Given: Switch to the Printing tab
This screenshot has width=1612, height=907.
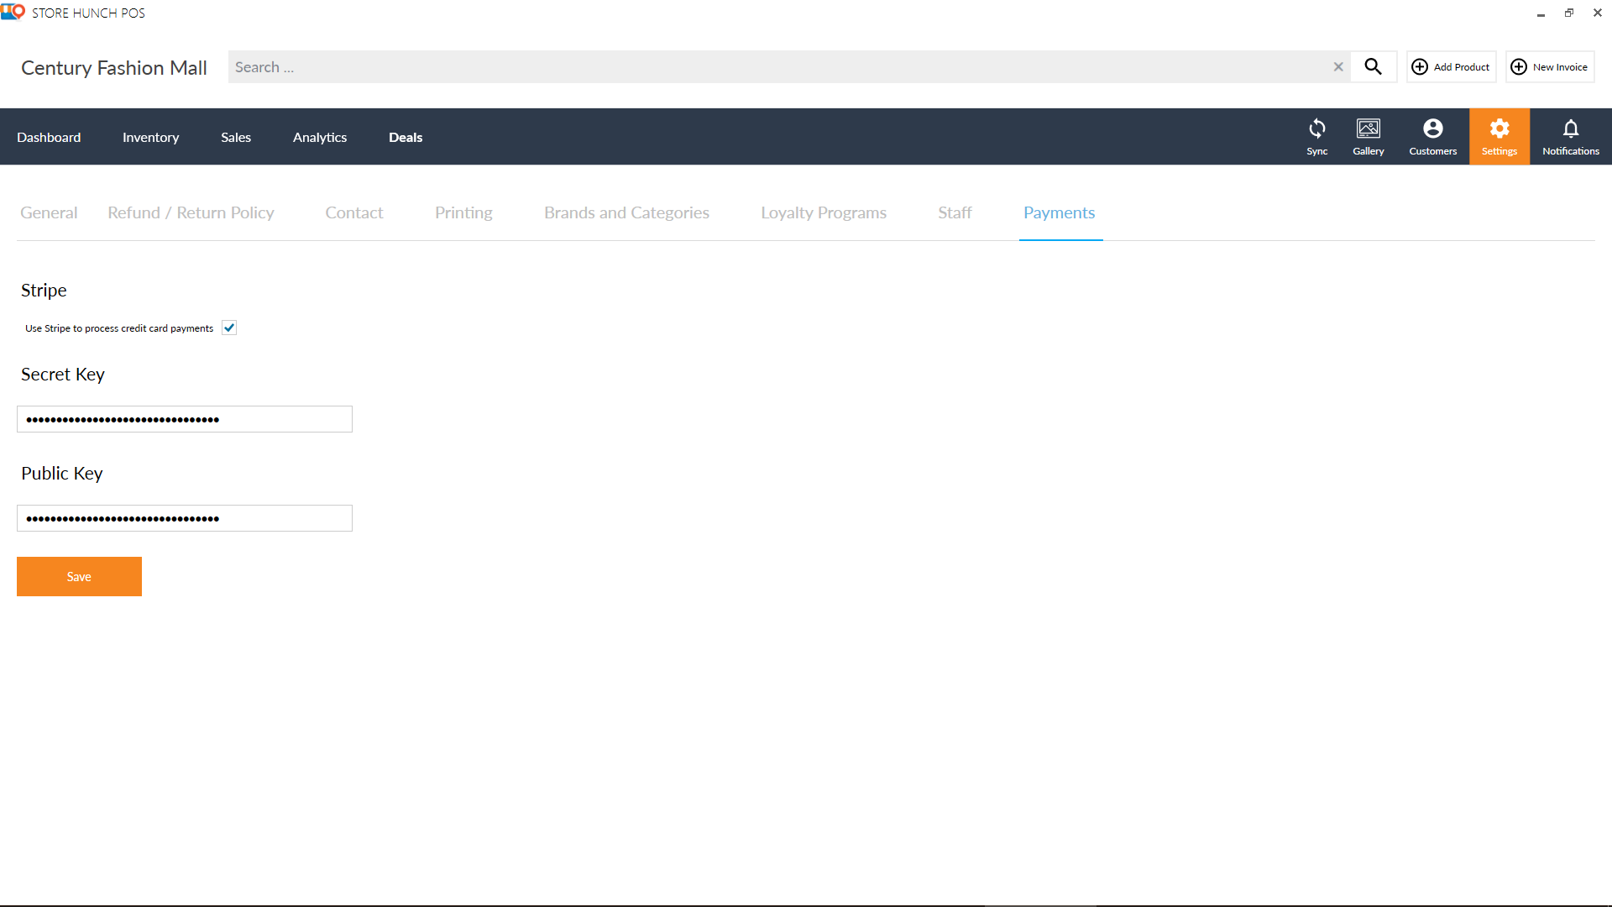Looking at the screenshot, I should click(463, 212).
